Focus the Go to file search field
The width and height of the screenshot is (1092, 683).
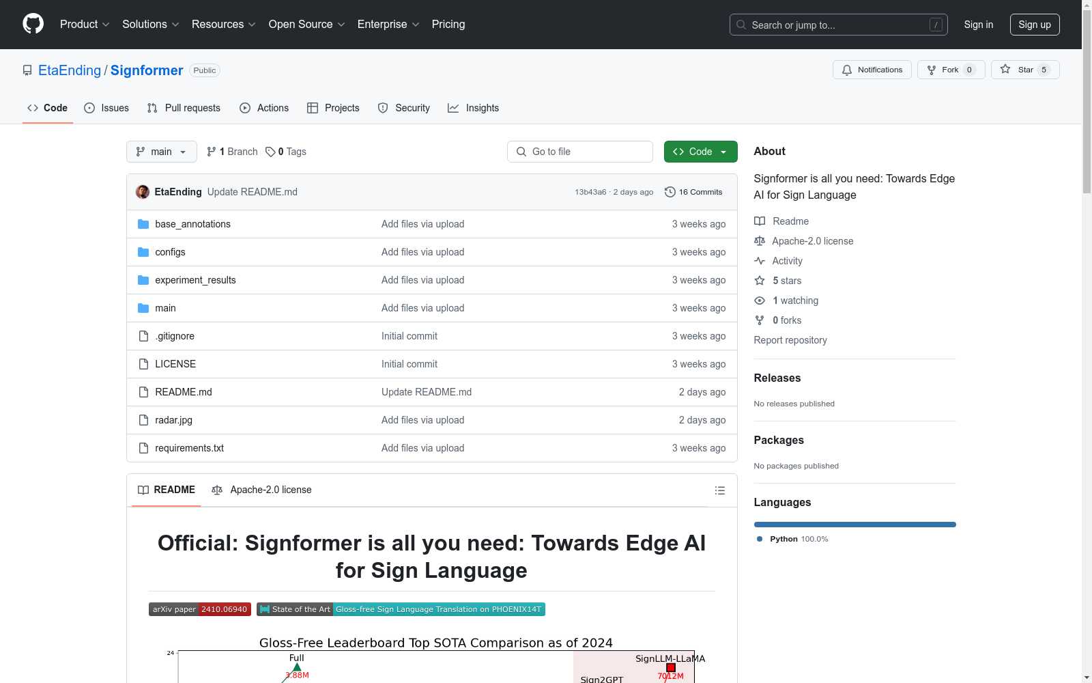tap(580, 152)
